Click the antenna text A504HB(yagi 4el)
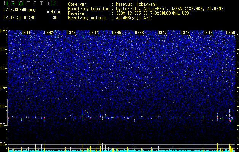The width and height of the screenshot is (239, 152). point(134,18)
